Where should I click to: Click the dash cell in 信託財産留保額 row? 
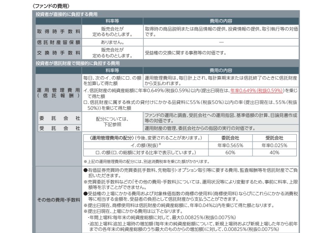pos(221,43)
